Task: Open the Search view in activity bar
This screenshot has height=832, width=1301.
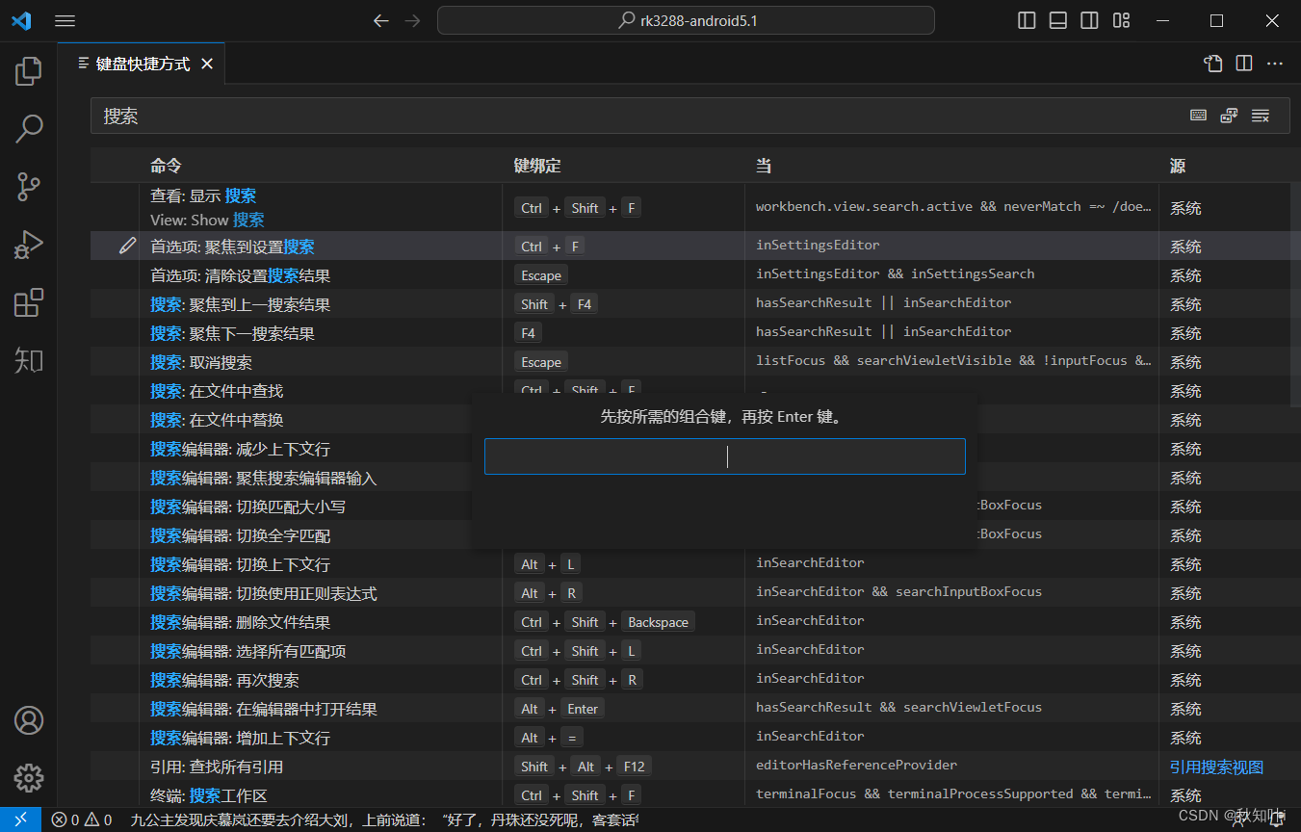Action: click(29, 127)
